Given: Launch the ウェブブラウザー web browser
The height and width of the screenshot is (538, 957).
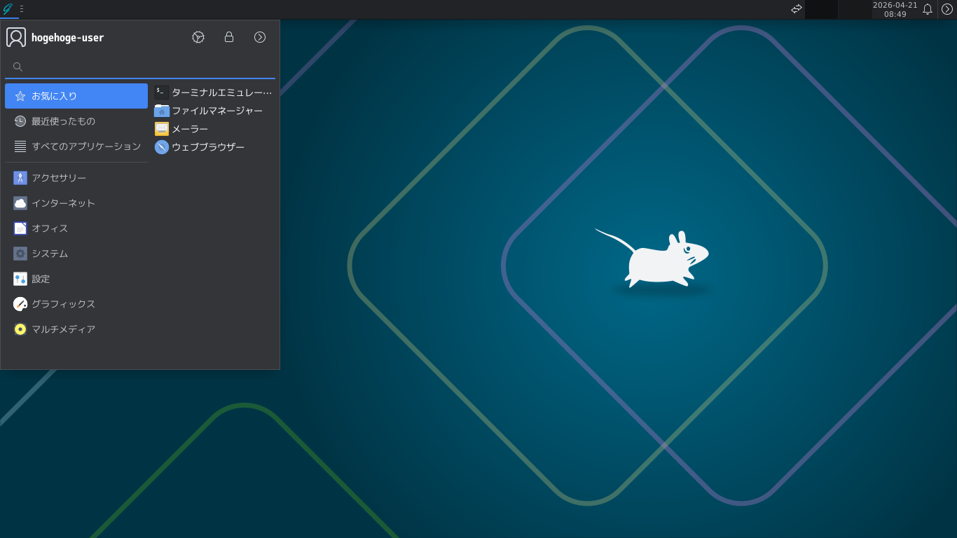Looking at the screenshot, I should click(213, 147).
